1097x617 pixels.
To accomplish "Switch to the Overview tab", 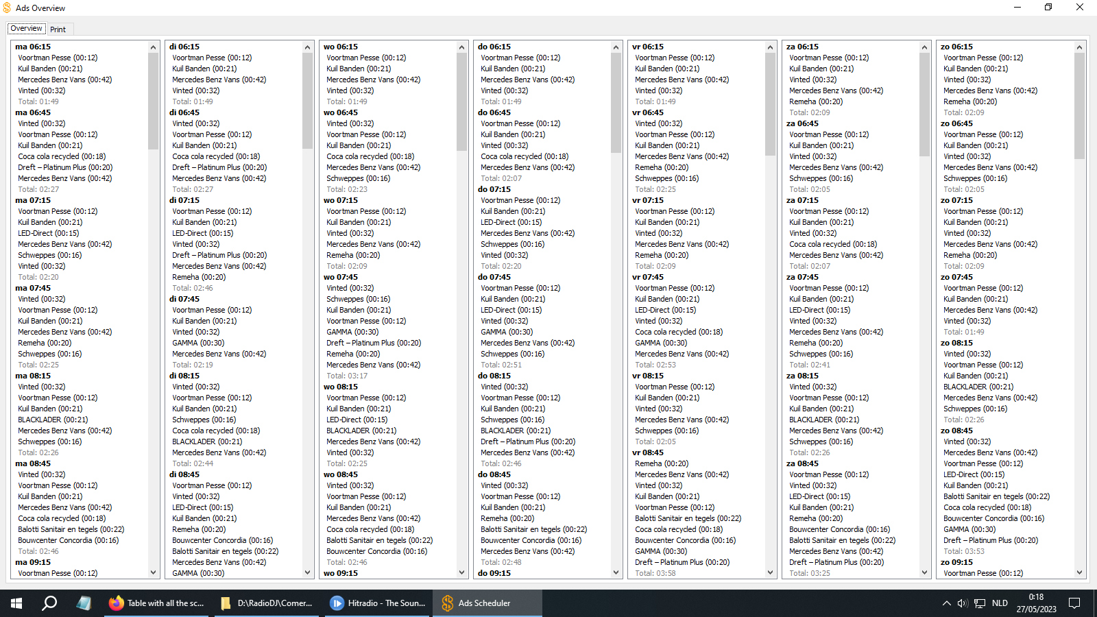I will pyautogui.click(x=26, y=29).
